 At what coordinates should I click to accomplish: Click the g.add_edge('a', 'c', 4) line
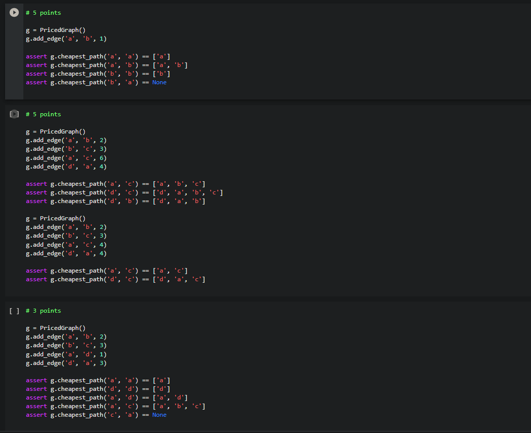tap(67, 245)
